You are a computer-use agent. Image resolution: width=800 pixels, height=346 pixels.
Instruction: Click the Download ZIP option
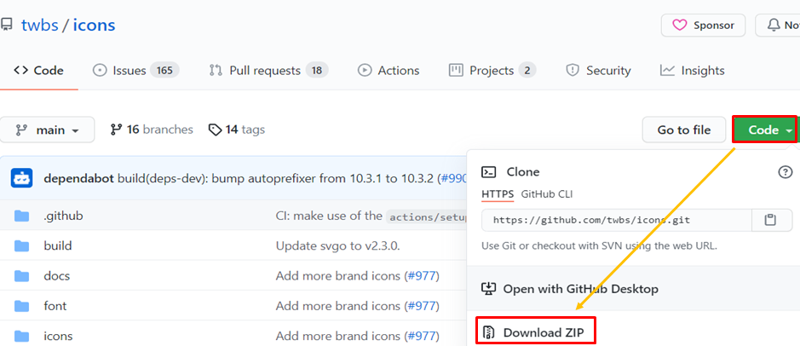click(x=535, y=332)
